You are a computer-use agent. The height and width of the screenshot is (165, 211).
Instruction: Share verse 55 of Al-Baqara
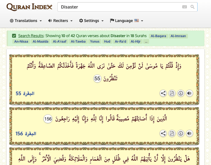point(163,93)
